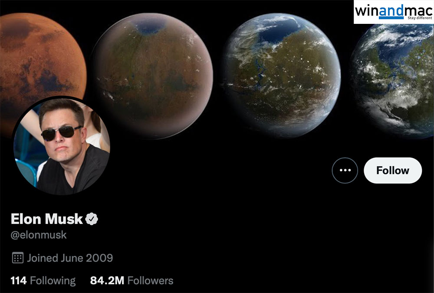The image size is (434, 293).
Task: Click the winandmac logo watermark
Action: click(x=394, y=12)
